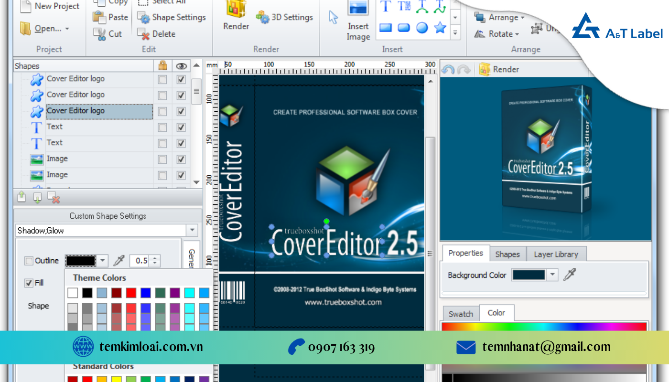Click the undo arrow above the preview
Image resolution: width=669 pixels, height=382 pixels.
pos(448,70)
